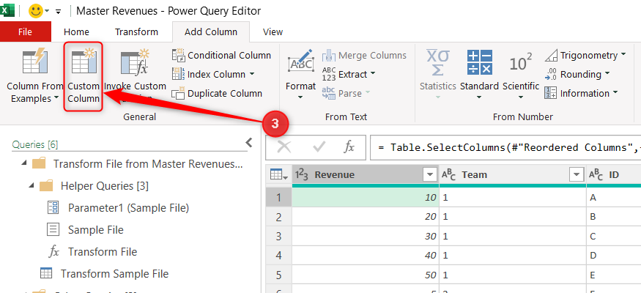The height and width of the screenshot is (293, 641).
Task: Switch to the View tab
Action: [273, 31]
